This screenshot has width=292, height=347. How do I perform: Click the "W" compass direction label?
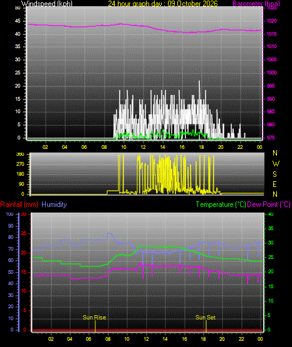click(x=276, y=164)
